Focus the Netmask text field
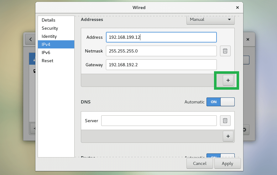This screenshot has width=277, height=175. coord(161,51)
